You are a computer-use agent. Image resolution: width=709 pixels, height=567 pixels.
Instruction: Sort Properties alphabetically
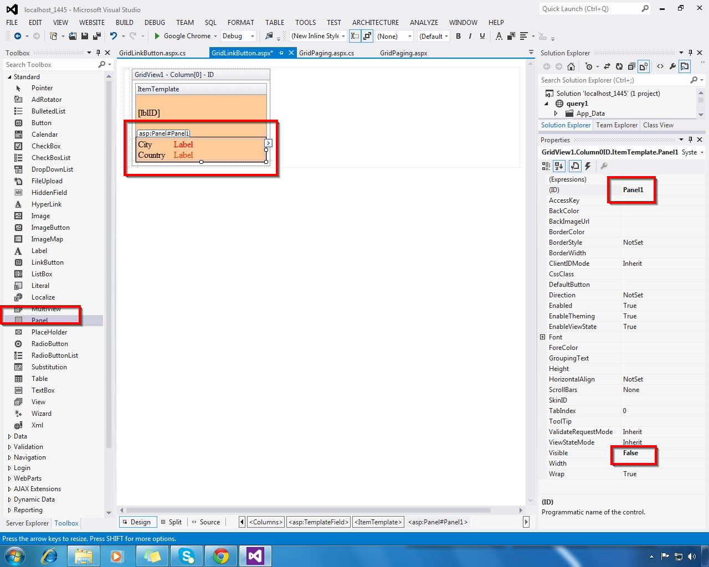(558, 166)
